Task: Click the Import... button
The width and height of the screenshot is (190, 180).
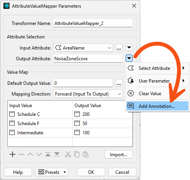Action: [118, 155]
